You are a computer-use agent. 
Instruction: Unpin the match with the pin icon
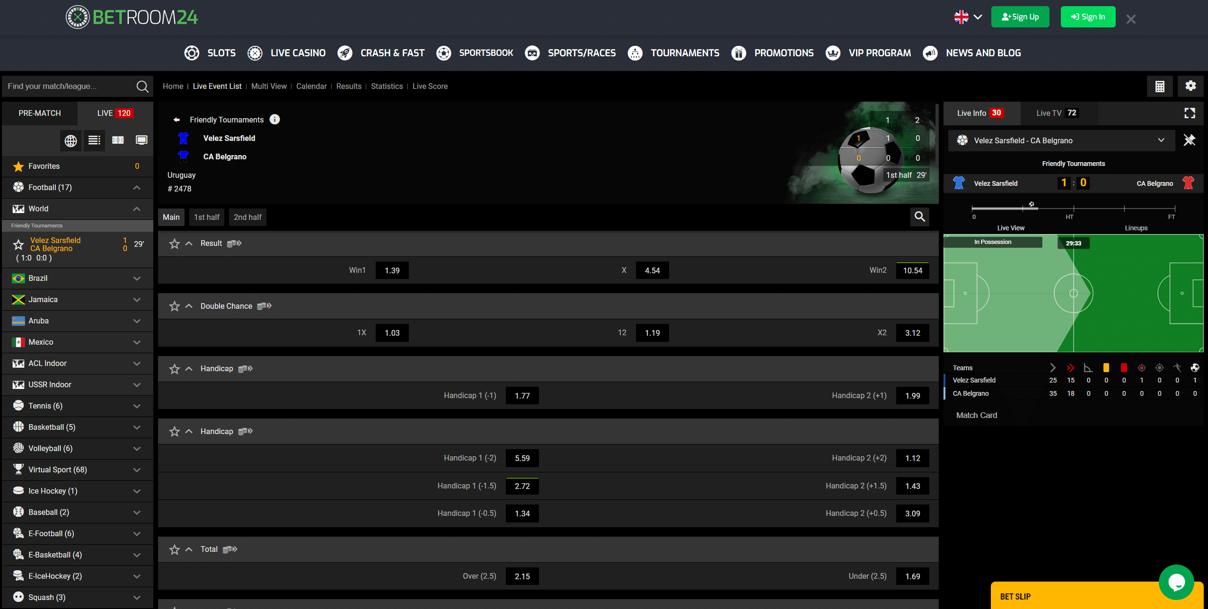(1190, 140)
